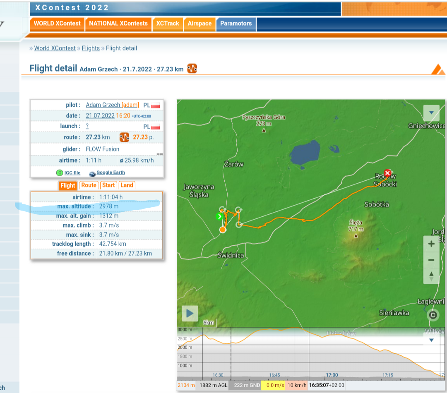Click the 17:00 point on altitude timeline
This screenshot has width=447, height=393.
click(332, 375)
